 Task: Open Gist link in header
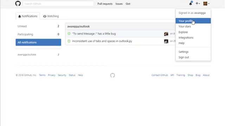128,4
